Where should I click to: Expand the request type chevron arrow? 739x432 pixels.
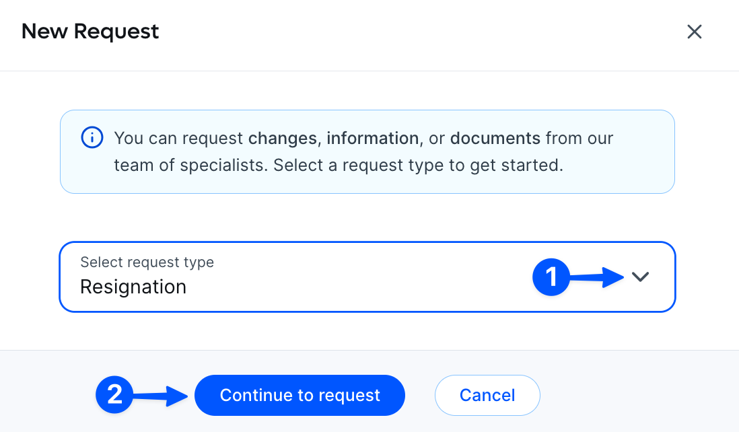640,277
